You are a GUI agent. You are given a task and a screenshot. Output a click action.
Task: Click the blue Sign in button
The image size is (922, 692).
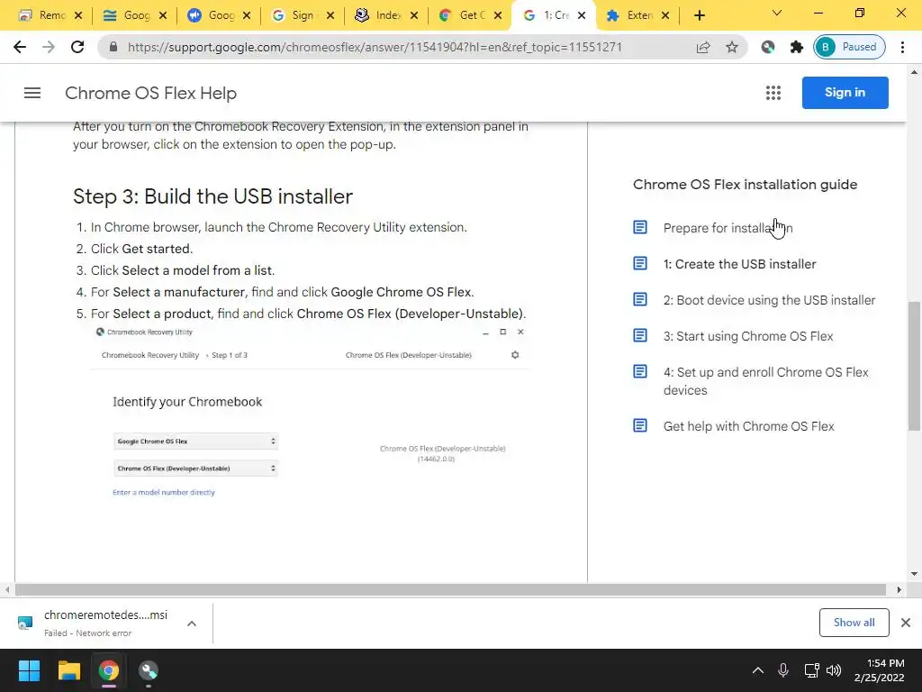pos(845,93)
